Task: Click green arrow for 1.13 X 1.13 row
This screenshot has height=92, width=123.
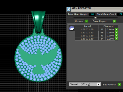Action: 117,32
